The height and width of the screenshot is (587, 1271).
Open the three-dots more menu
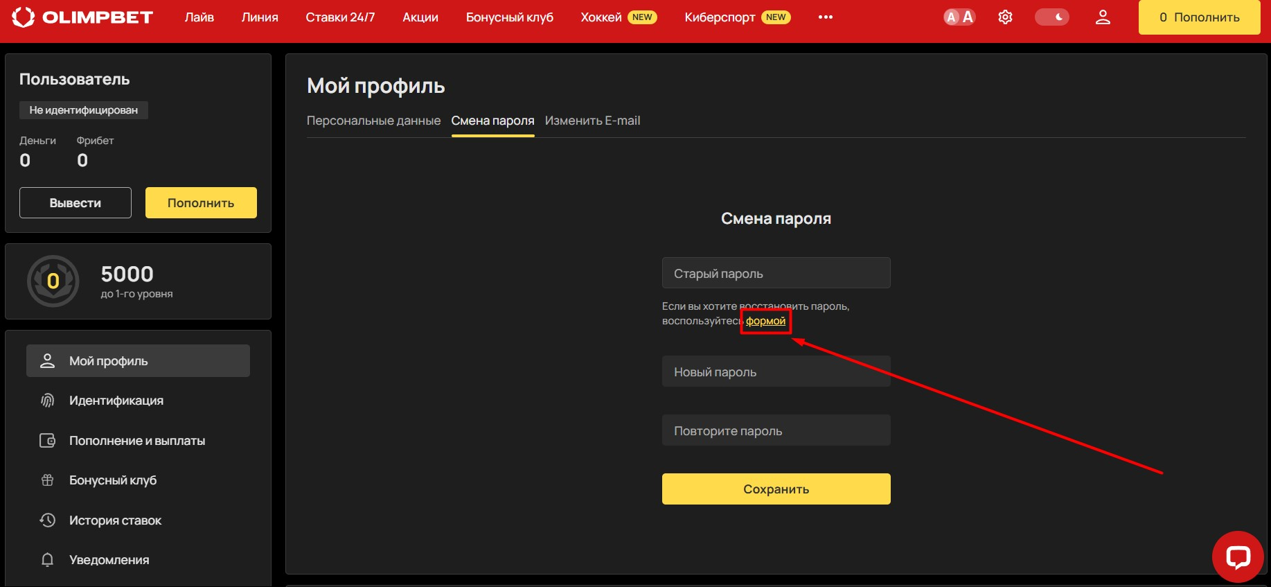pyautogui.click(x=825, y=17)
